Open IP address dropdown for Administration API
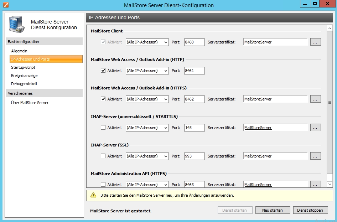This screenshot has width=337, height=222. pos(147,184)
